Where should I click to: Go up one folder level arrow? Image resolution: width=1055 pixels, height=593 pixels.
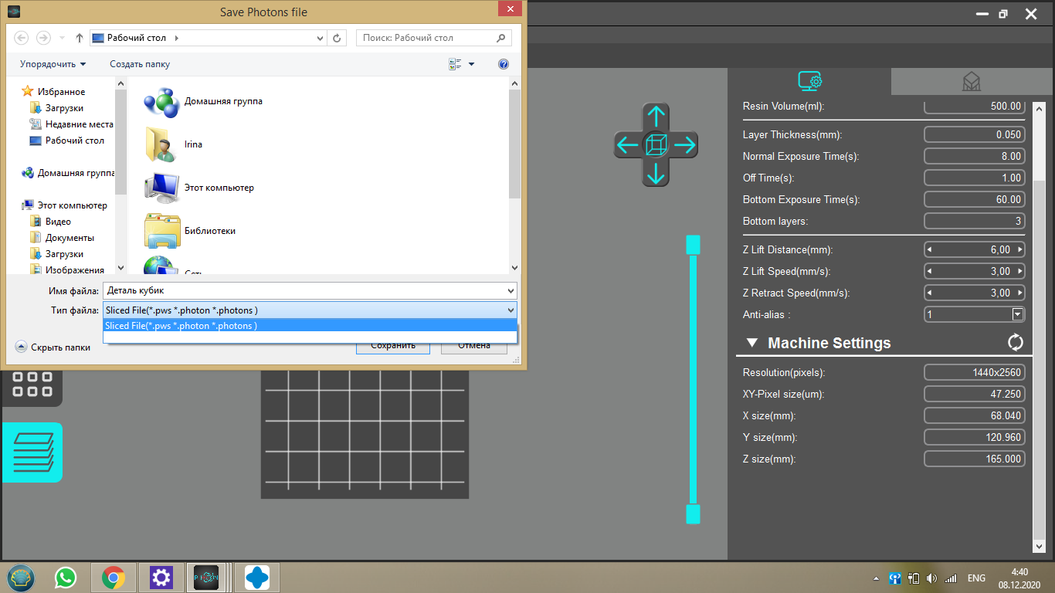[x=80, y=38]
